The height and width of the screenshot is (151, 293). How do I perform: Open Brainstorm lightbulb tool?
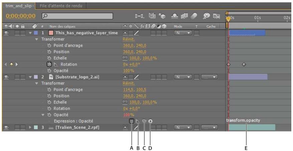207,16
